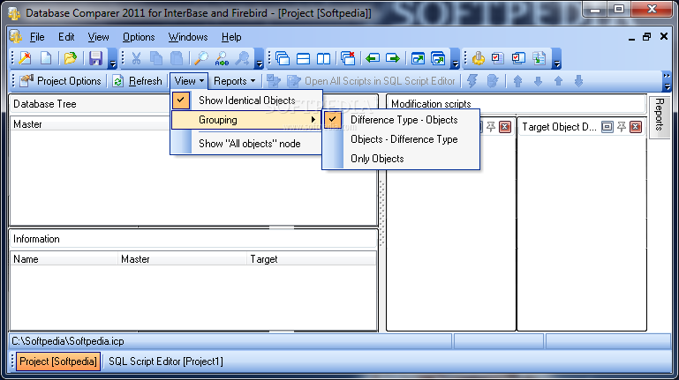
Task: Click the Close All Windows icon
Action: point(348,58)
